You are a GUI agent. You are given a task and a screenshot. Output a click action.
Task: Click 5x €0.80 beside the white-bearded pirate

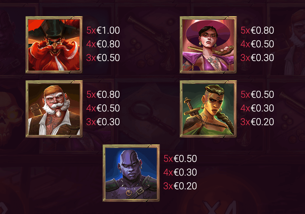click(103, 95)
